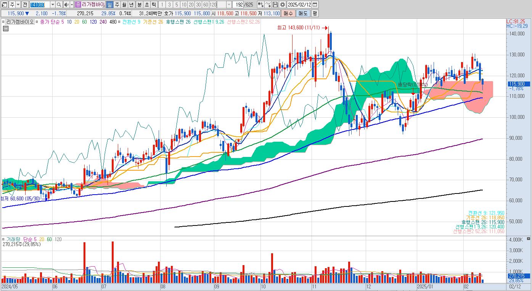This screenshot has width=532, height=291.
Task: Switch to 월 monthly period
Action: [124, 5]
